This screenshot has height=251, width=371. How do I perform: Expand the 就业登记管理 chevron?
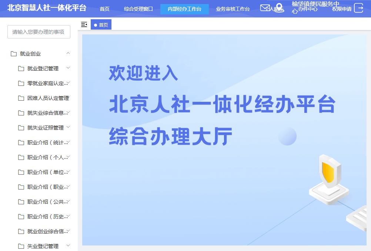(x=68, y=68)
